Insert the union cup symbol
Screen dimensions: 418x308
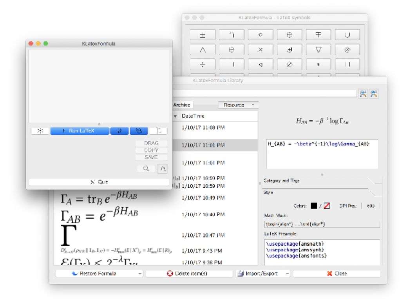[x=347, y=35]
